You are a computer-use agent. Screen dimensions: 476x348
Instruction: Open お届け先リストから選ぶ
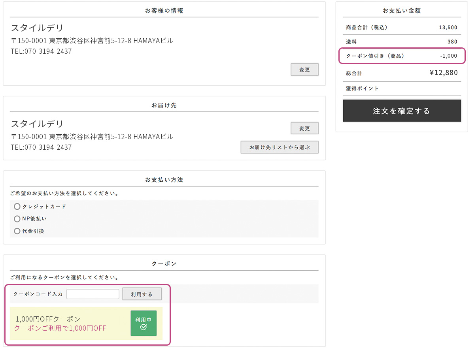point(279,147)
